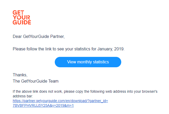Click The GetYourGuide Team signature

[x=36, y=81]
